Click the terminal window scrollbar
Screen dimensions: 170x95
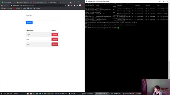169,70
